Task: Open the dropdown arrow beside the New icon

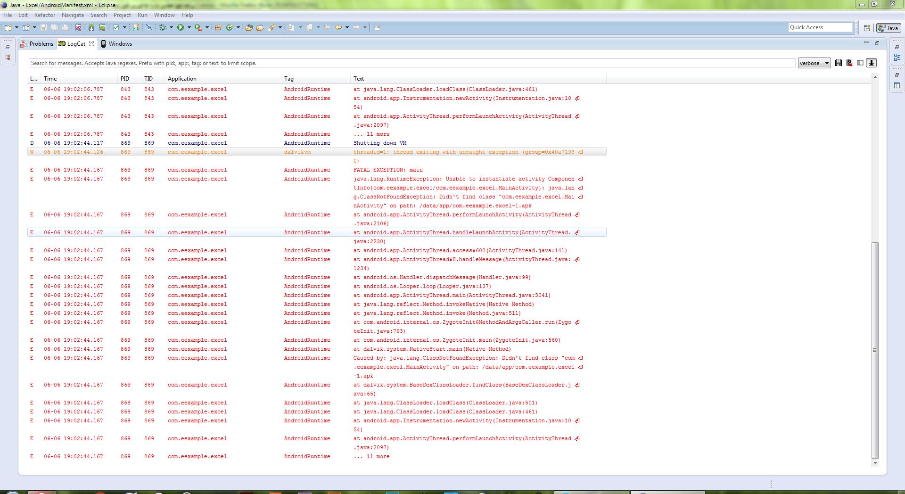Action: pyautogui.click(x=16, y=27)
